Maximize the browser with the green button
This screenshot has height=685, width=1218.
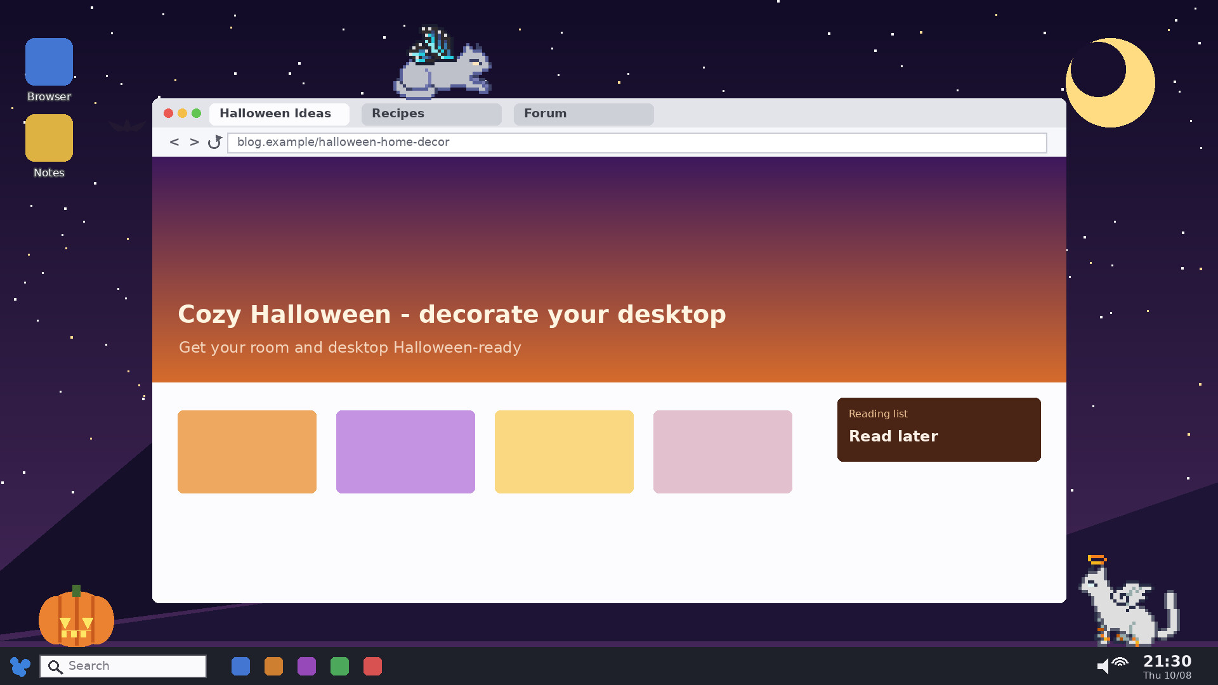(196, 114)
